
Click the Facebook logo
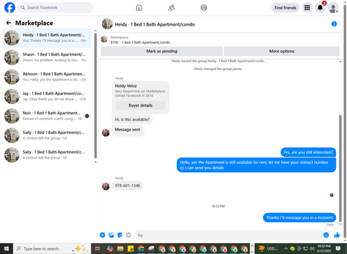10,8
